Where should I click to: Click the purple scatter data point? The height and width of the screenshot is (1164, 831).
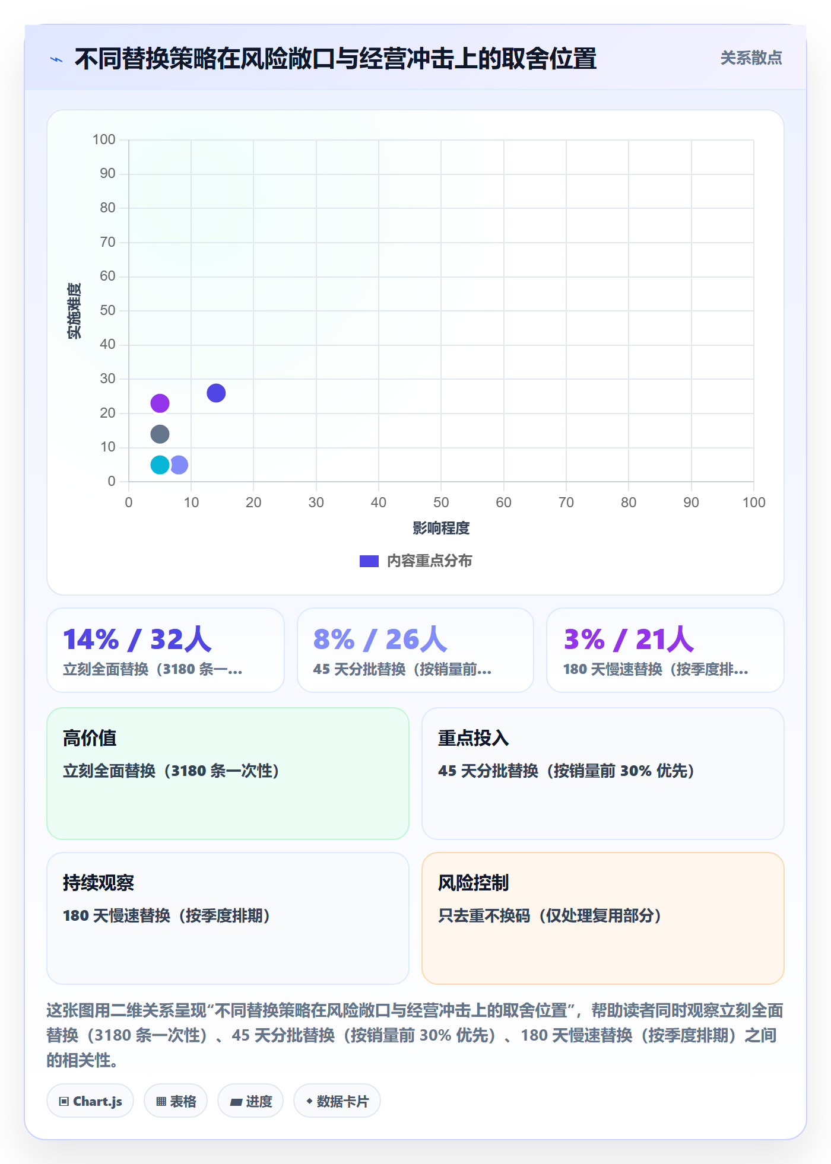tap(160, 403)
